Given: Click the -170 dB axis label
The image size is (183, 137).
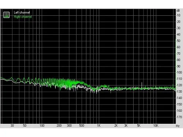Looking at the screenshot, I should point(179,117).
